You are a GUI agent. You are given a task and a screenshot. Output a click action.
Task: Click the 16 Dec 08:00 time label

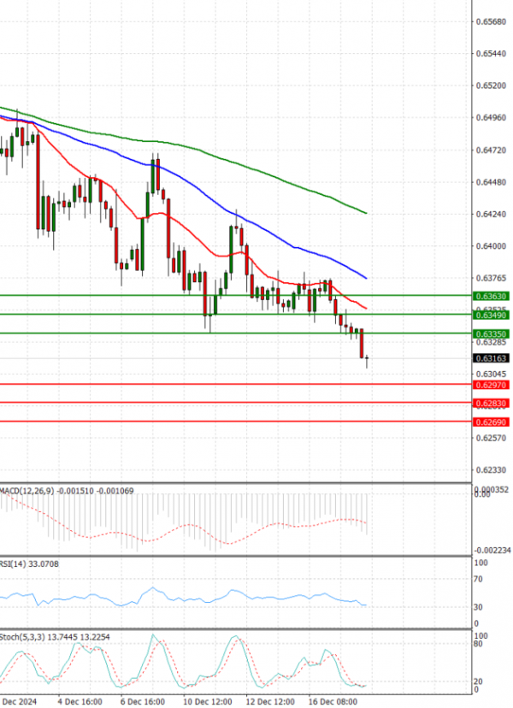[333, 702]
